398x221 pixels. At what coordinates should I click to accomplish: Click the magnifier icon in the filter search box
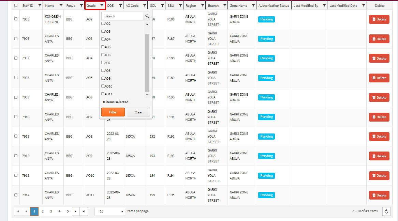coord(147,16)
